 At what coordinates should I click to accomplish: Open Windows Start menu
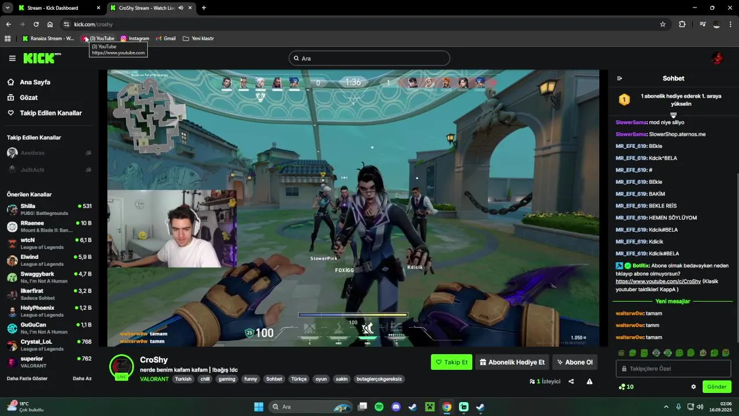pyautogui.click(x=259, y=407)
